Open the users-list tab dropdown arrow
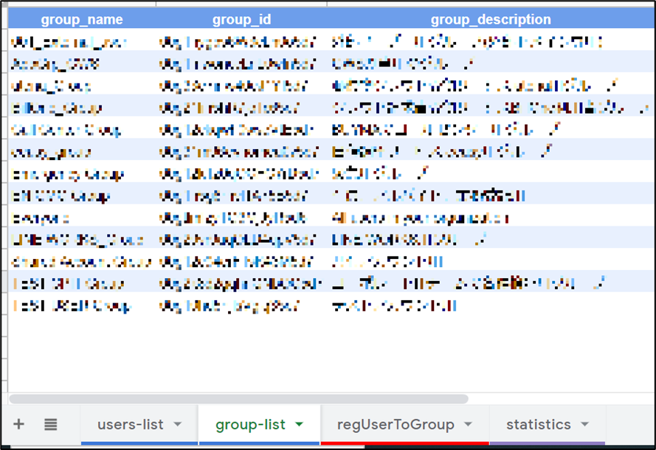Screen dimensions: 656x450 pos(176,424)
